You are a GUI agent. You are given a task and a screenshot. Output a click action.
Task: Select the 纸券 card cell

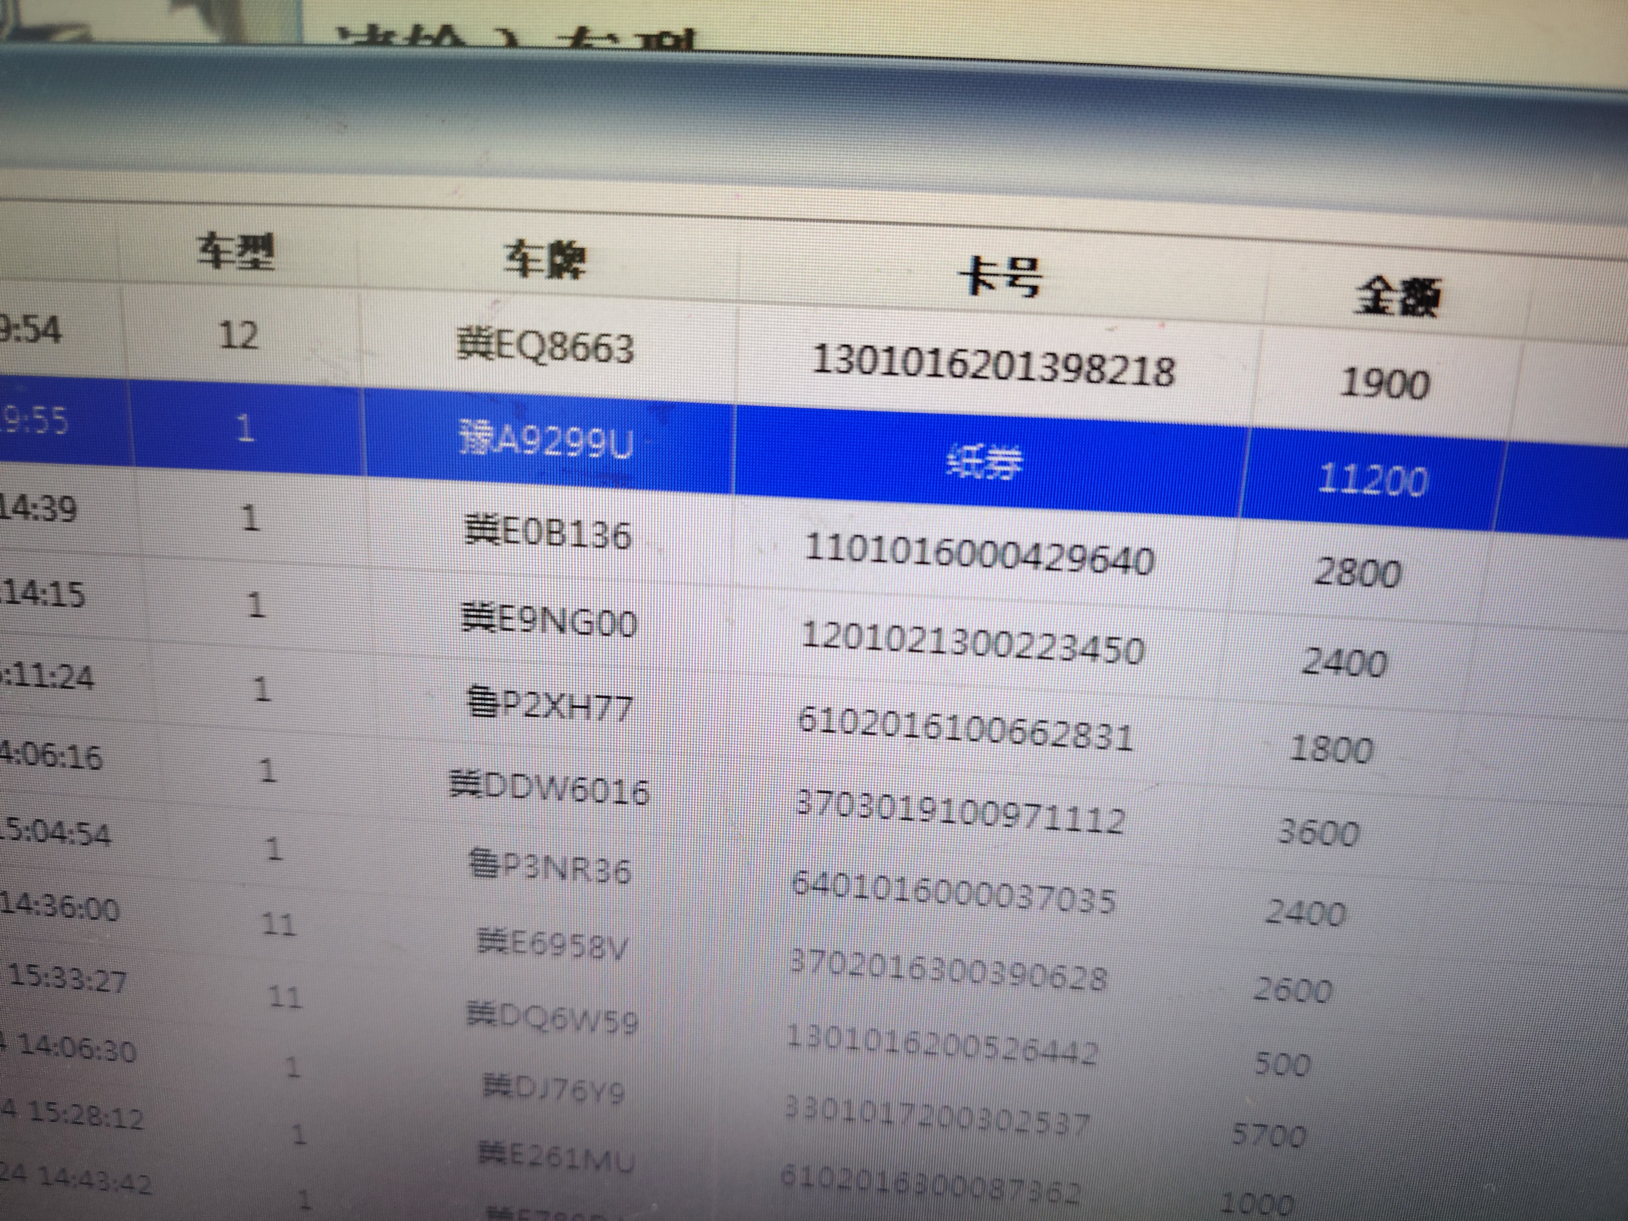985,463
